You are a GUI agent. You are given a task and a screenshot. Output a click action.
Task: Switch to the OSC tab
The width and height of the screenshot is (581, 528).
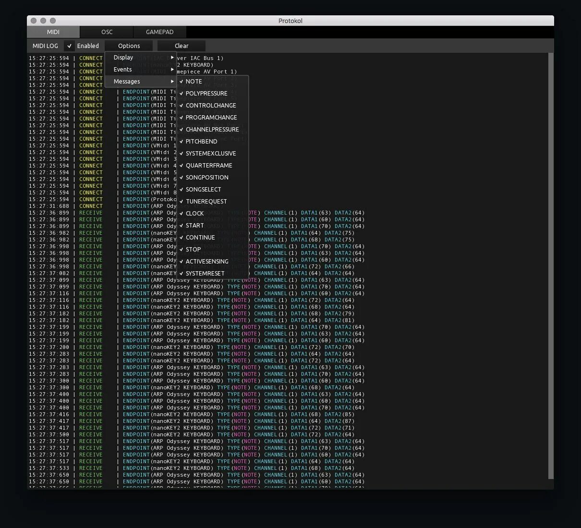[x=107, y=32]
